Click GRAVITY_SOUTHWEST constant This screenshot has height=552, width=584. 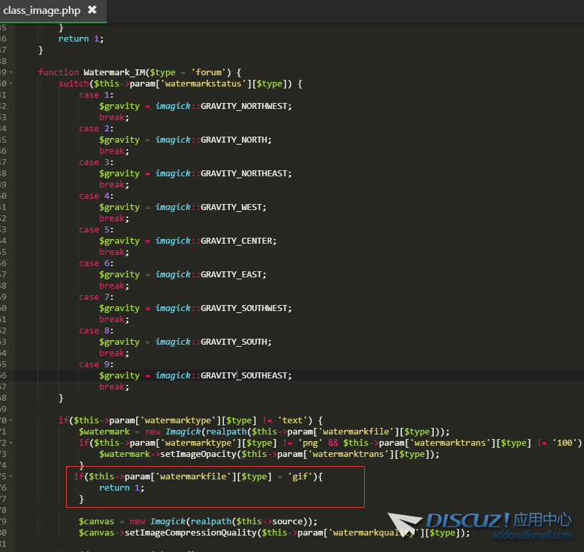coord(244,308)
